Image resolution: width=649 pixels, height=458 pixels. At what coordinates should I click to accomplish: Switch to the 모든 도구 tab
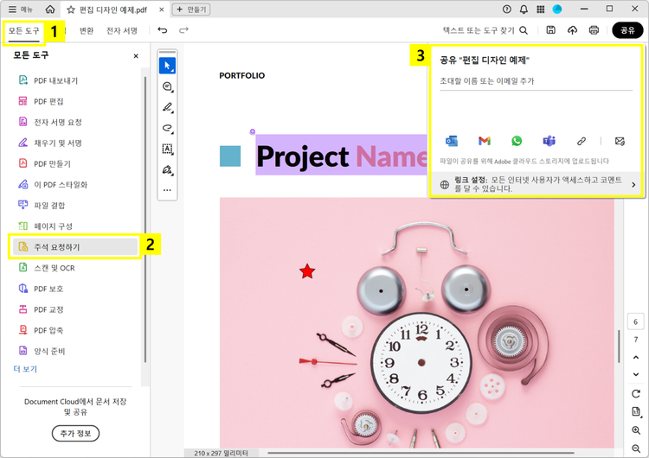coord(24,30)
